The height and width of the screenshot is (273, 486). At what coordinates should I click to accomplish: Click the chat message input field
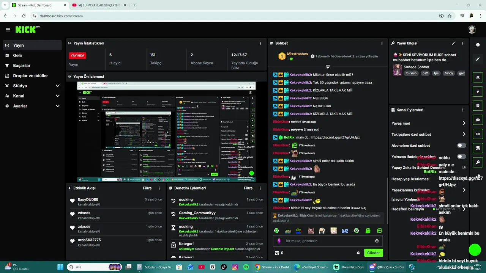(x=328, y=241)
